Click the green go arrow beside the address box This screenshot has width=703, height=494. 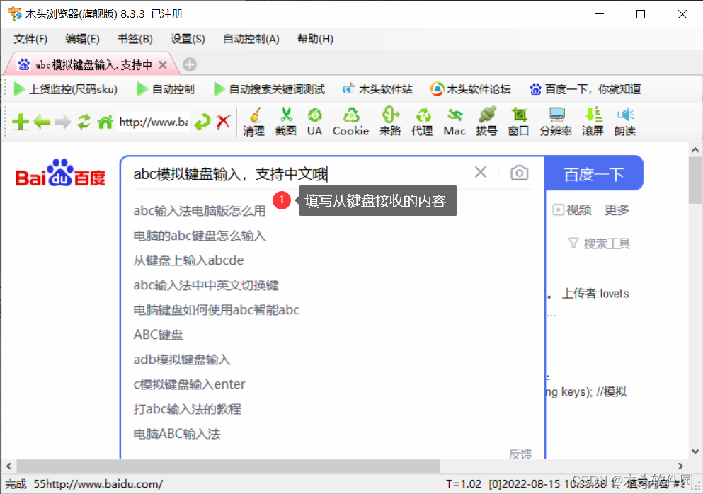point(202,122)
